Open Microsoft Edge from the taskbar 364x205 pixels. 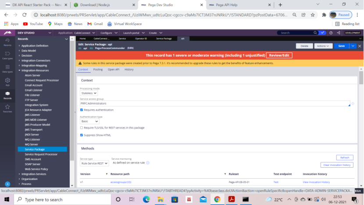[x=146, y=199]
